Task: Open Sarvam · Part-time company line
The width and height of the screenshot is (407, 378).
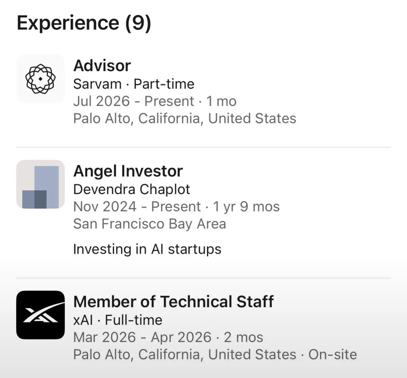Action: pos(134,84)
